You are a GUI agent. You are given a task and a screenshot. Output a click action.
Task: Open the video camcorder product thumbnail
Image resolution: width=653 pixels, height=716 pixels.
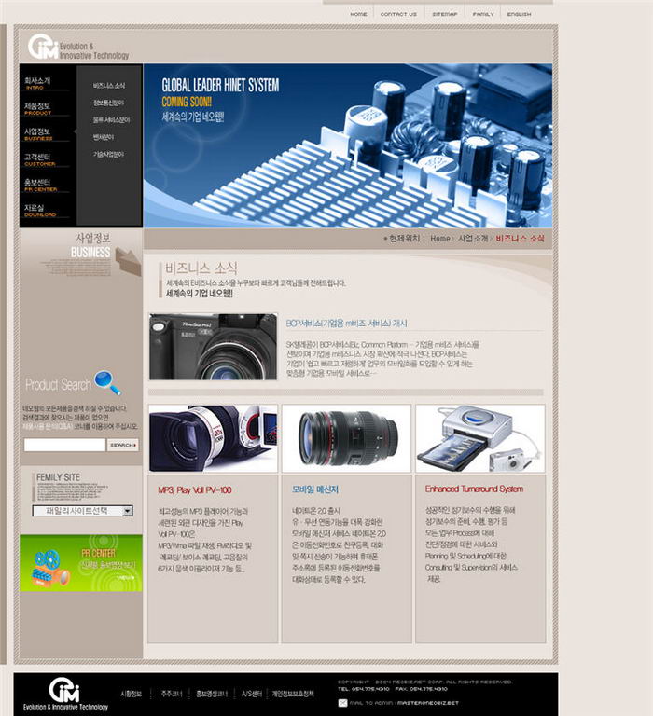(213, 437)
